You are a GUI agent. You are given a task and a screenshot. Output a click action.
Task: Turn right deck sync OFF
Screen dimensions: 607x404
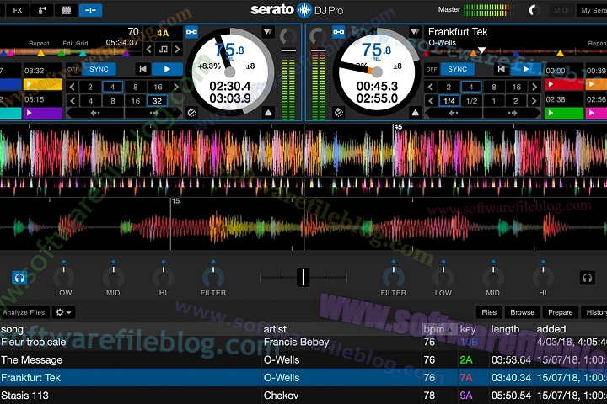pyautogui.click(x=432, y=69)
